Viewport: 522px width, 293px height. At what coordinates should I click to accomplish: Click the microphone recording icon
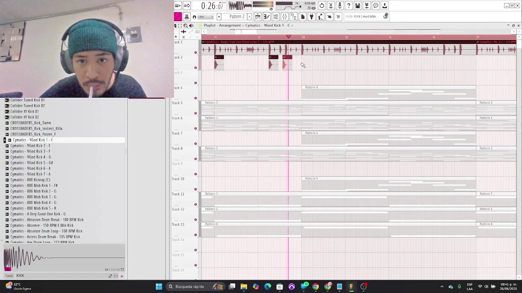340,6
